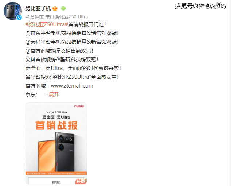The width and height of the screenshot is (231, 186).
Task: Open the 努比亚手机 profile avatar
Action: coord(12,11)
